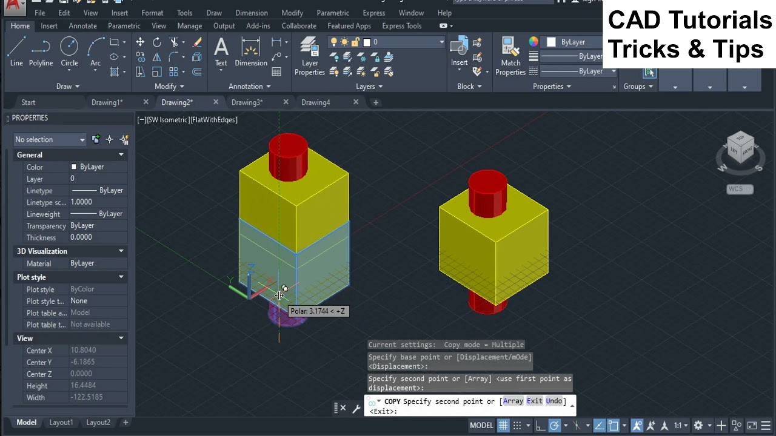776x436 pixels.
Task: Select the Dimension tool
Action: pos(251,52)
